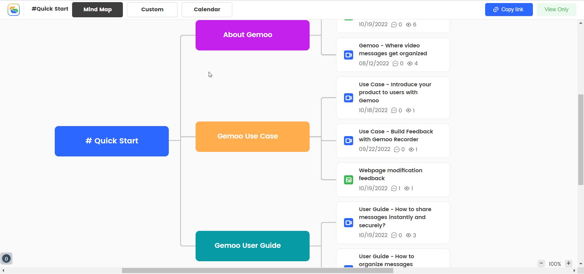Screen dimensions: 584x274
Task: Click video icon on 'Introduce your product' card
Action: 349,98
